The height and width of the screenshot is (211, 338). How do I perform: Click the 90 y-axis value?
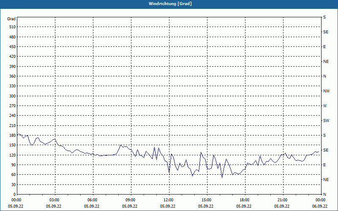[x=14, y=165]
